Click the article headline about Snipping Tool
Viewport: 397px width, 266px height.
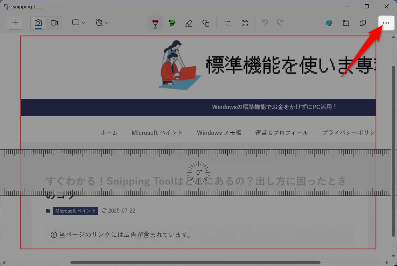(x=195, y=188)
